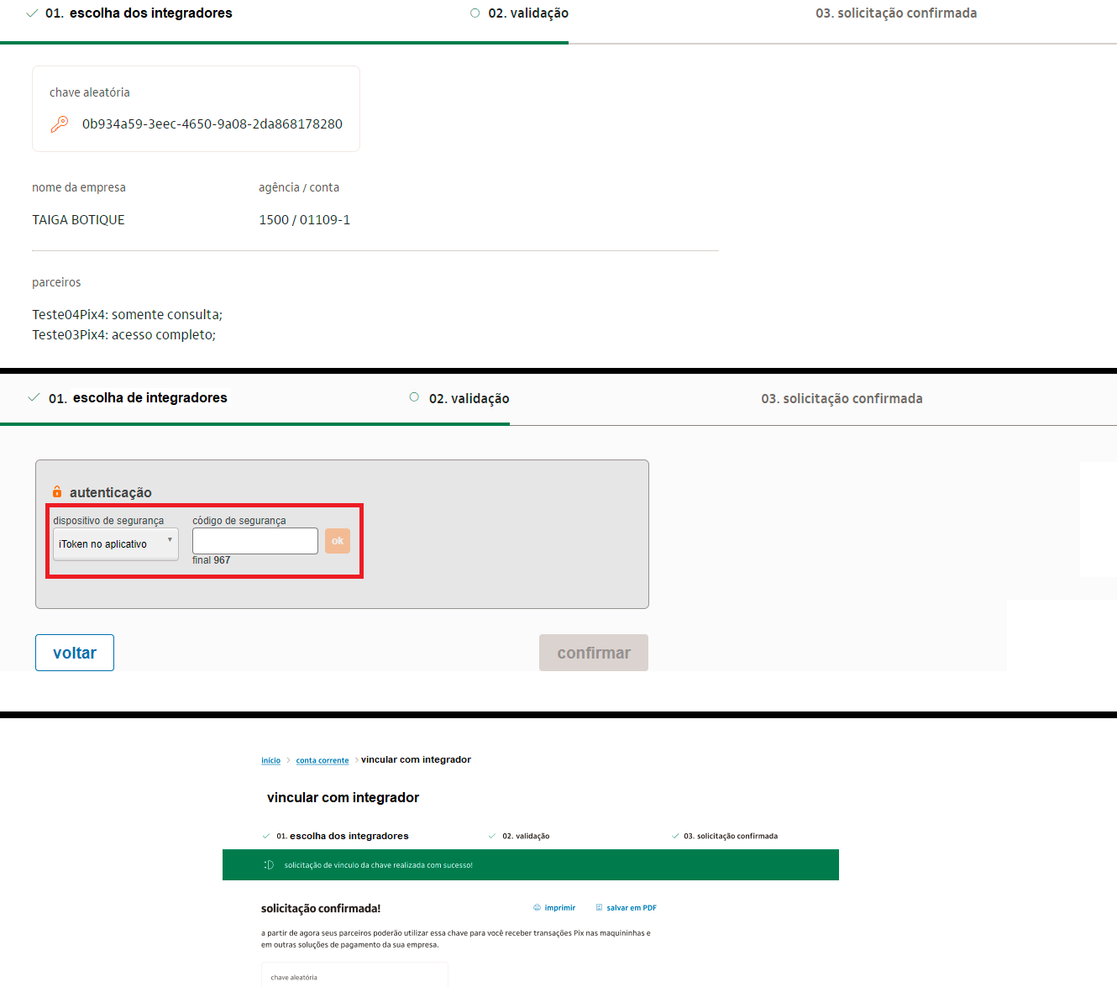Click the confirmar button
1117x987 pixels.
pyautogui.click(x=593, y=653)
